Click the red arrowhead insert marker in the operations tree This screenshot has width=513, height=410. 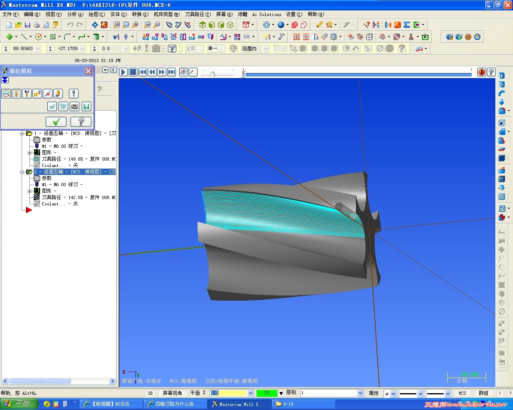click(x=29, y=210)
